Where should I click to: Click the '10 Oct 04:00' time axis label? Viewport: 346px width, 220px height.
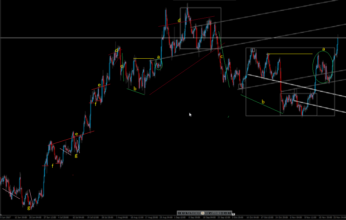pyautogui.click(x=253, y=218)
